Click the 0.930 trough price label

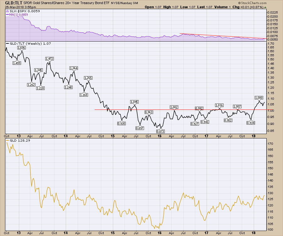121,124
